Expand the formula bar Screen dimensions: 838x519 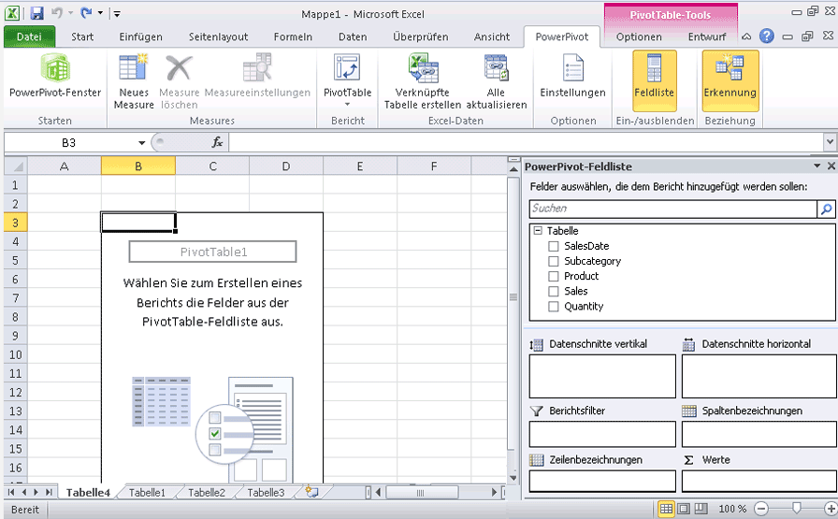pos(830,142)
